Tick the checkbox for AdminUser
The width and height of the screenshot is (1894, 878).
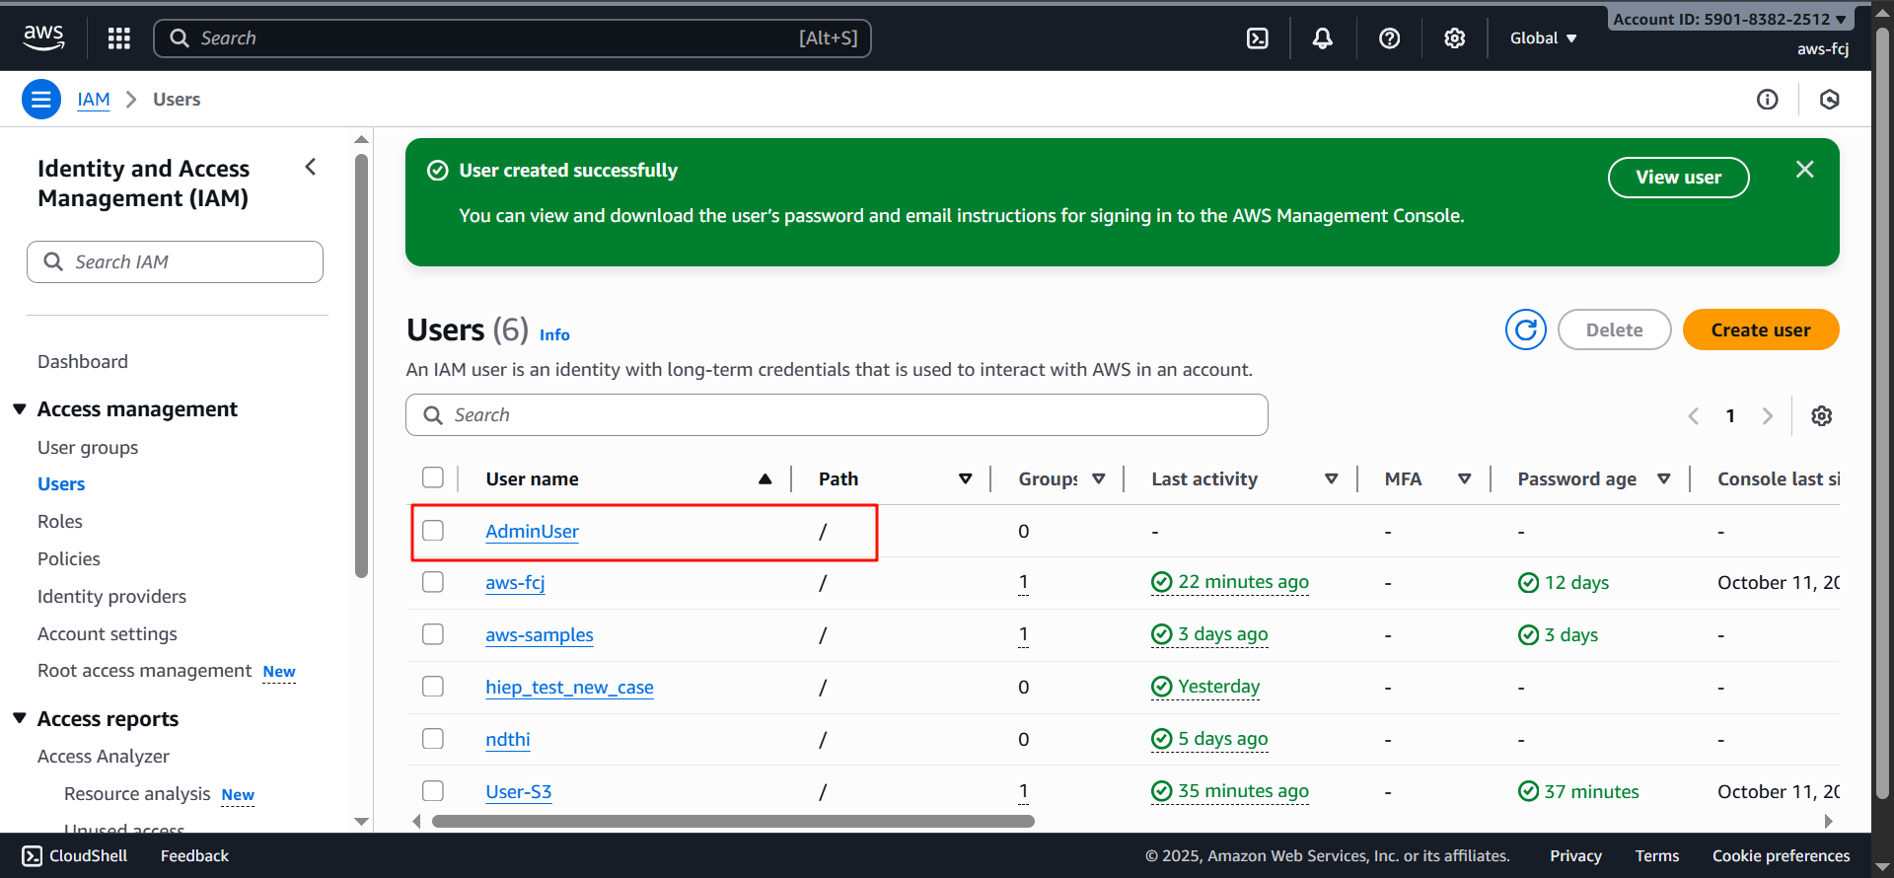433,531
